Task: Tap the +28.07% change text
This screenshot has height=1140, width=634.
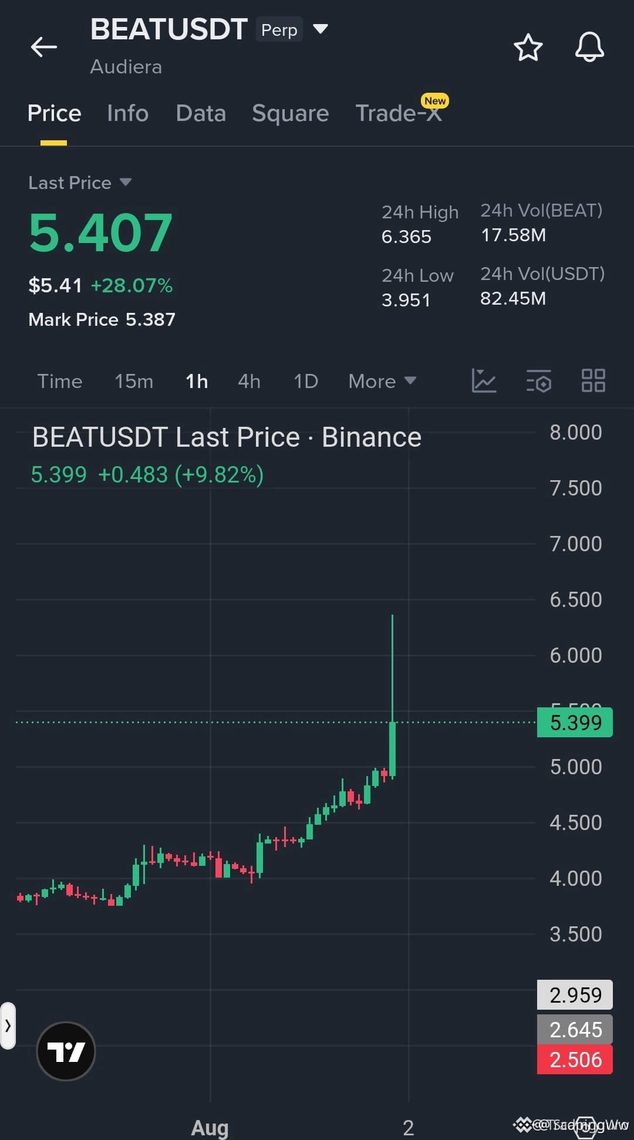Action: point(131,285)
